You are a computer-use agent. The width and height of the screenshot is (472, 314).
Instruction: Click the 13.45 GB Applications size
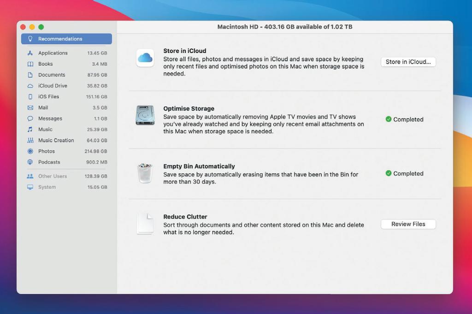(97, 53)
